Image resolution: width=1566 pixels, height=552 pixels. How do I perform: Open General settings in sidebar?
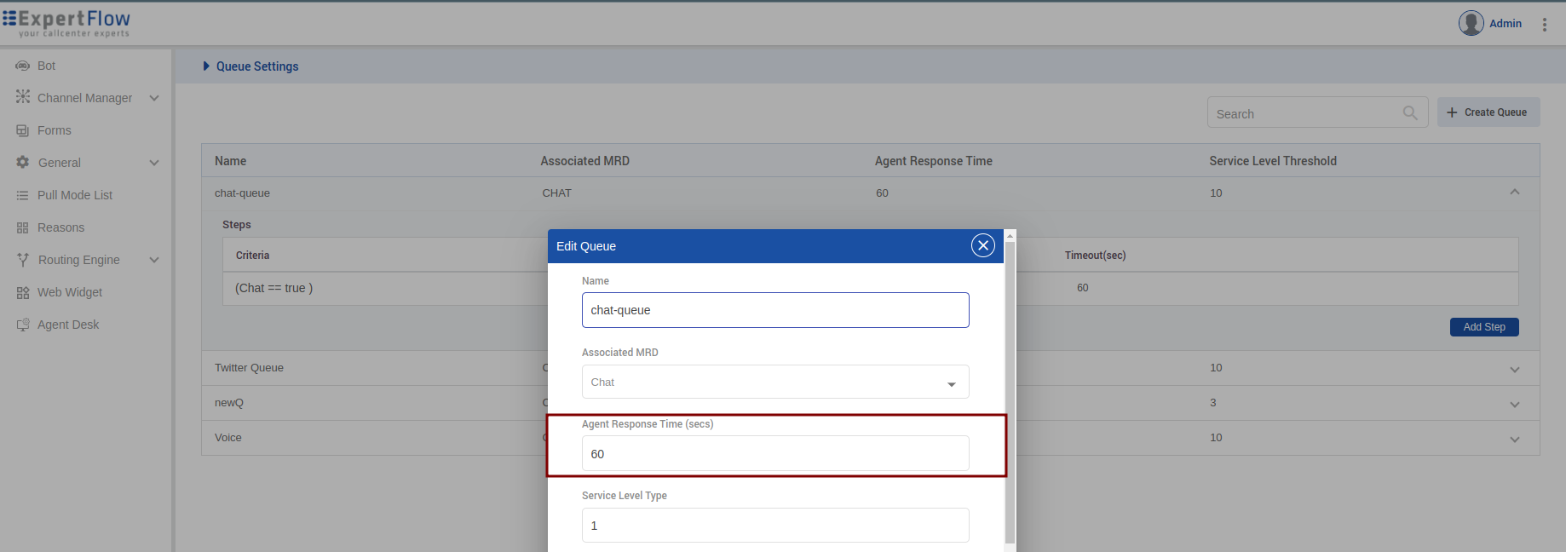[x=59, y=163]
